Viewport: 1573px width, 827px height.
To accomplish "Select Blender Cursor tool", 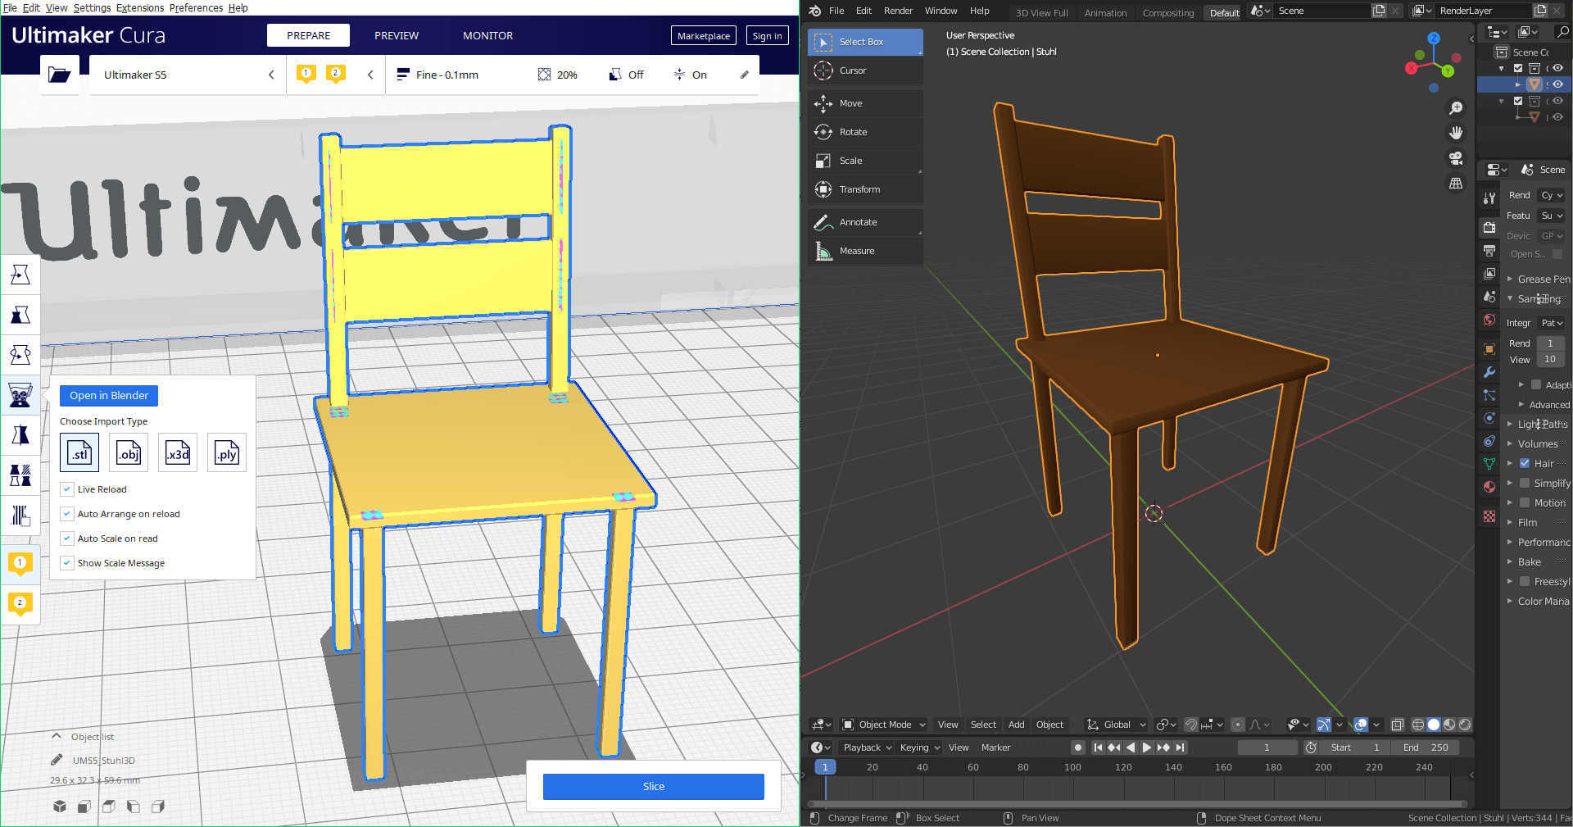I will coord(865,70).
